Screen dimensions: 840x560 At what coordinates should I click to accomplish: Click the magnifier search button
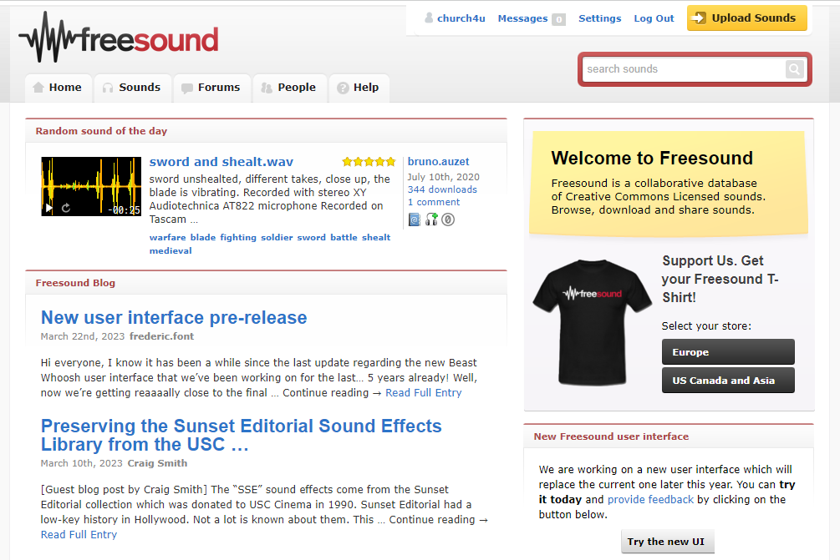click(x=795, y=69)
